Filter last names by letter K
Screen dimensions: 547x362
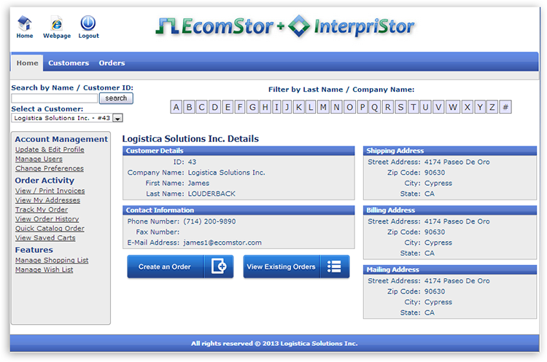299,107
